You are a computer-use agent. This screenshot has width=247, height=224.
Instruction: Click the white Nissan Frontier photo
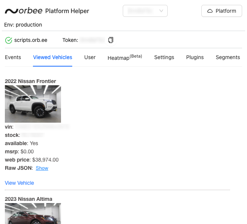(x=33, y=104)
